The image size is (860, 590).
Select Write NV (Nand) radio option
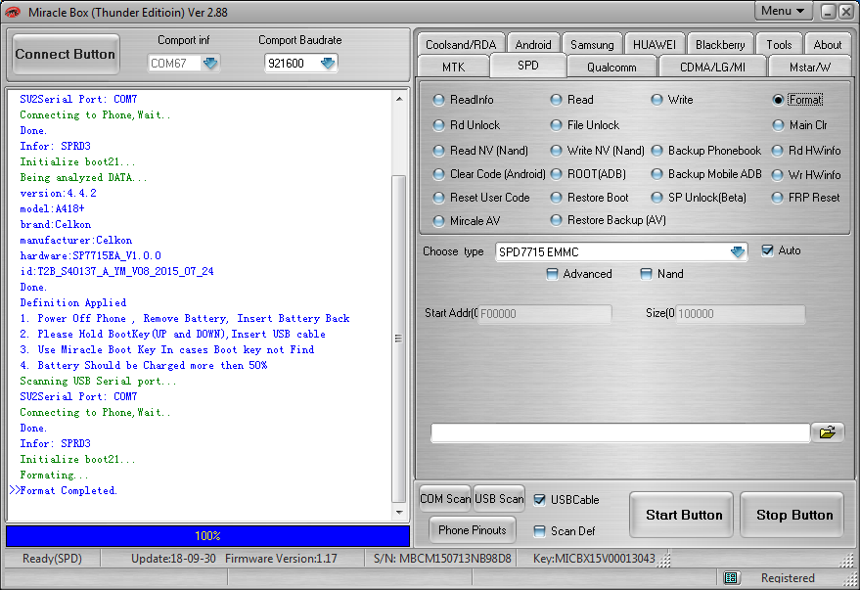(597, 151)
